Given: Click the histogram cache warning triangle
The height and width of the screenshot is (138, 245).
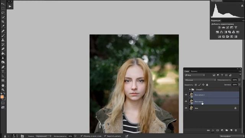Looking at the screenshot, I should click(x=242, y=5).
